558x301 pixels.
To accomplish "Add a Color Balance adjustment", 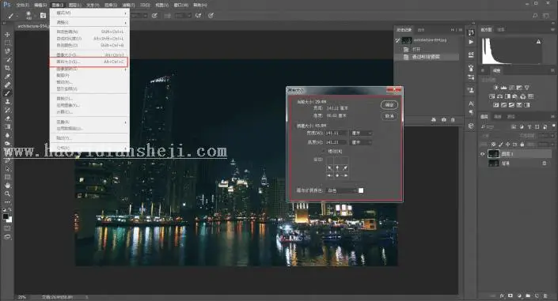I will (499, 96).
